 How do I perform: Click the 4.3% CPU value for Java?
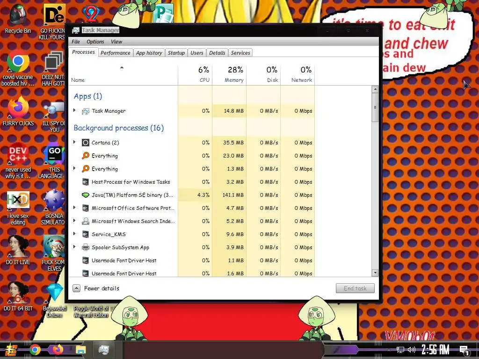(203, 195)
